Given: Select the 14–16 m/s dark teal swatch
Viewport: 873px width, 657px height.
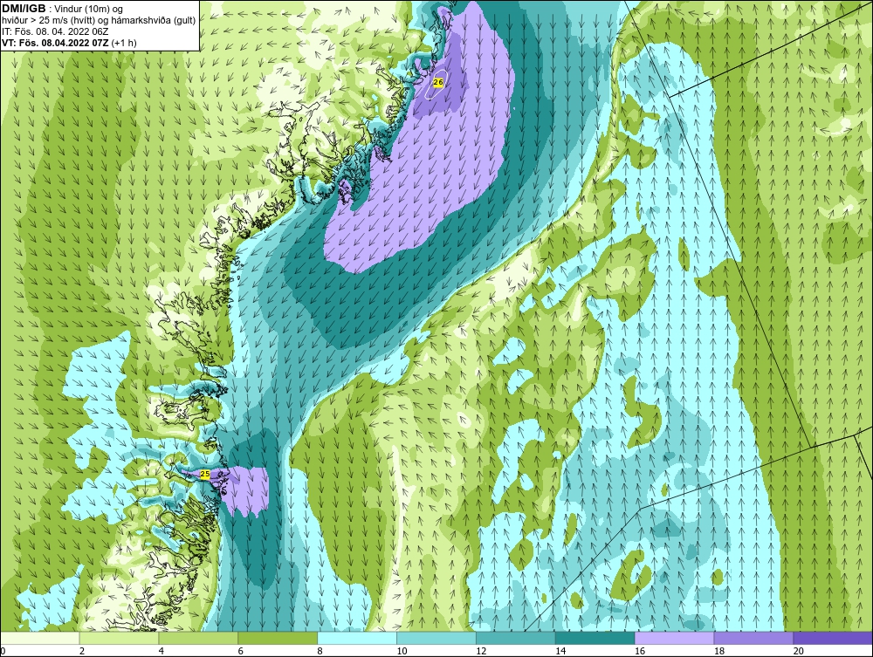Looking at the screenshot, I should [x=595, y=638].
